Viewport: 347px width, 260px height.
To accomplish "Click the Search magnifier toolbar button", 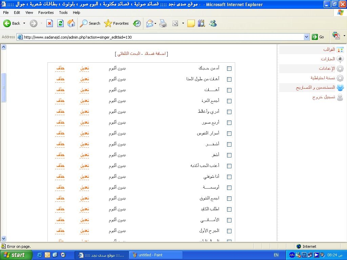I will point(90,23).
